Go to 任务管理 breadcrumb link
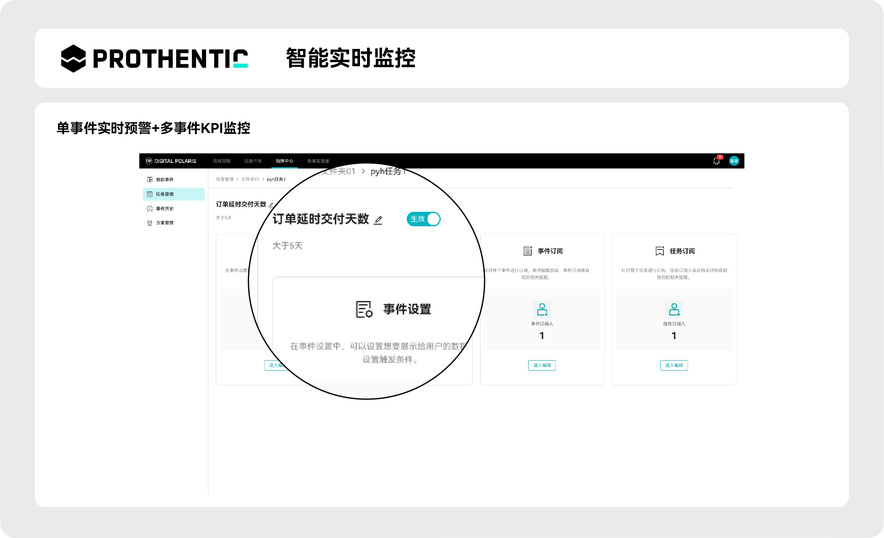This screenshot has height=538, width=884. click(225, 179)
